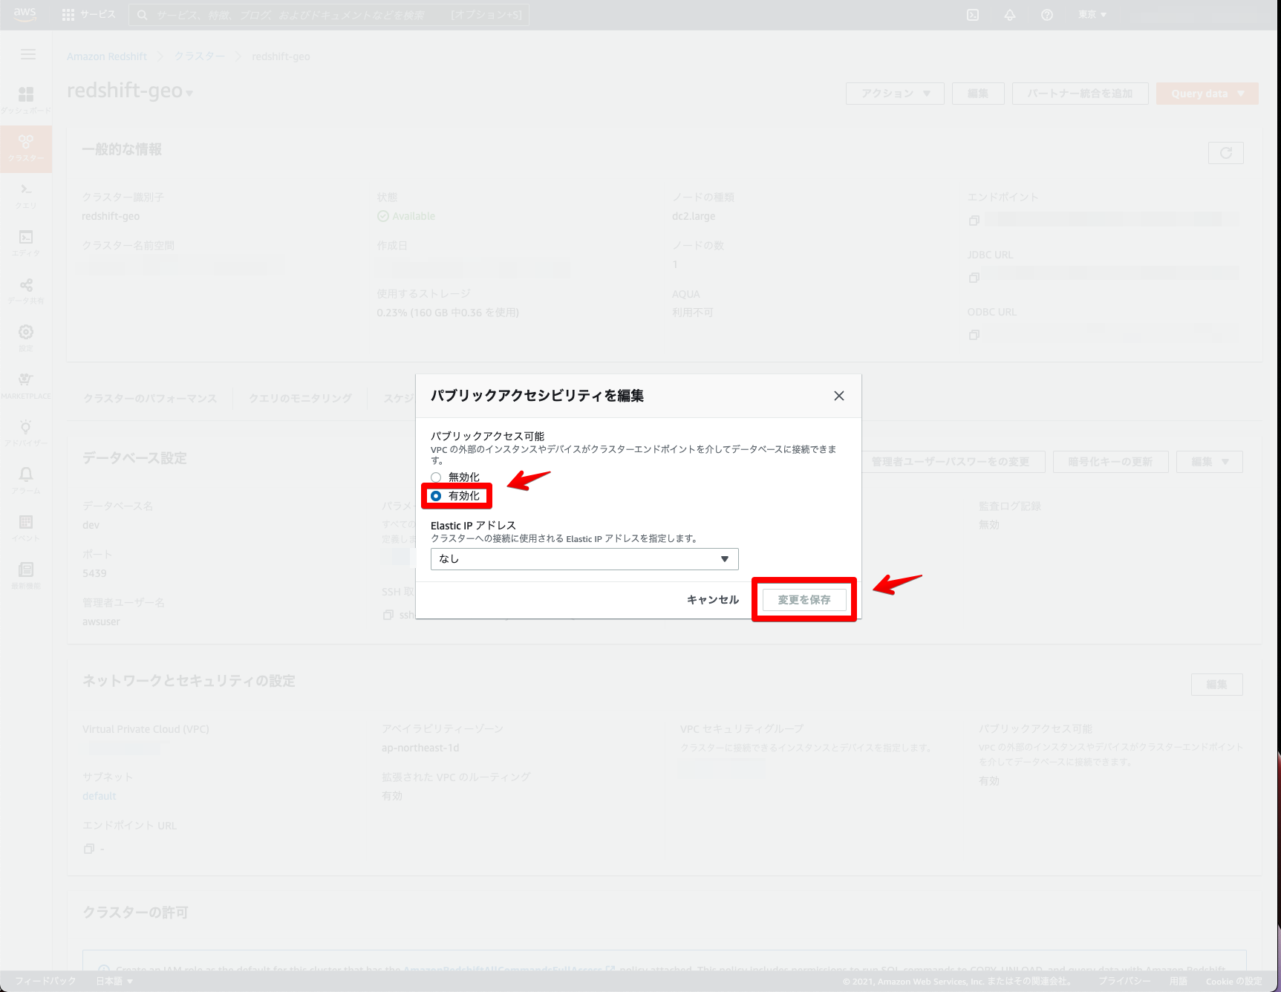Click the AWS services search field
1281x992 pixels.
(327, 14)
